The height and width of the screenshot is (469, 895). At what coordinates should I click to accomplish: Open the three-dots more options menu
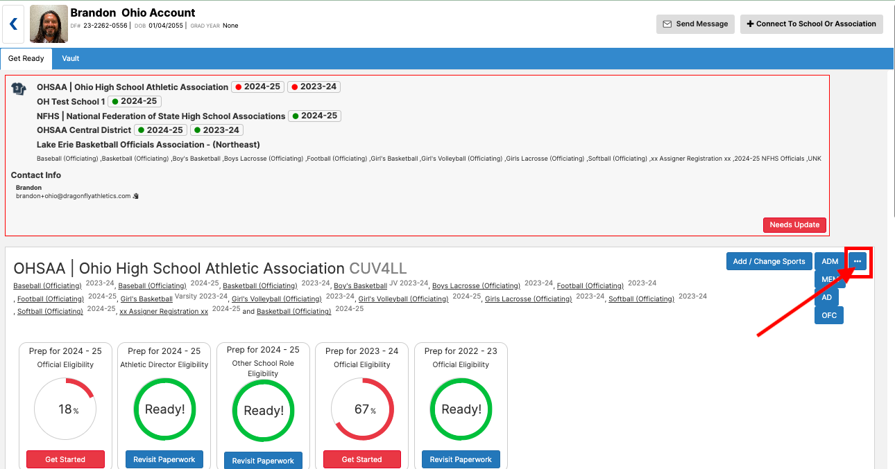point(858,261)
